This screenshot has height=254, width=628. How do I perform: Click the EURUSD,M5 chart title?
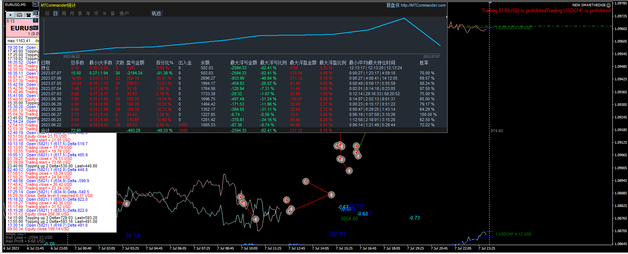[15, 4]
